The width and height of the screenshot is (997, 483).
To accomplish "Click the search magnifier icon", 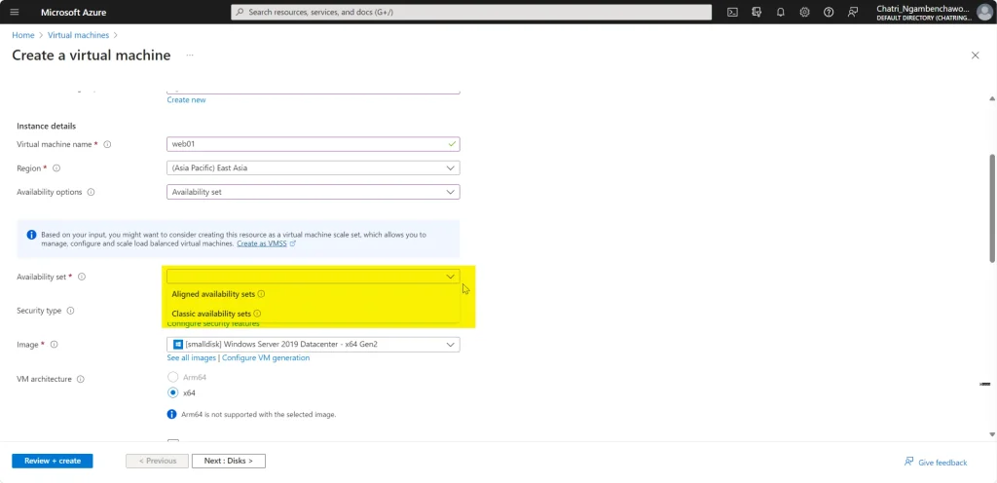I will (x=240, y=12).
